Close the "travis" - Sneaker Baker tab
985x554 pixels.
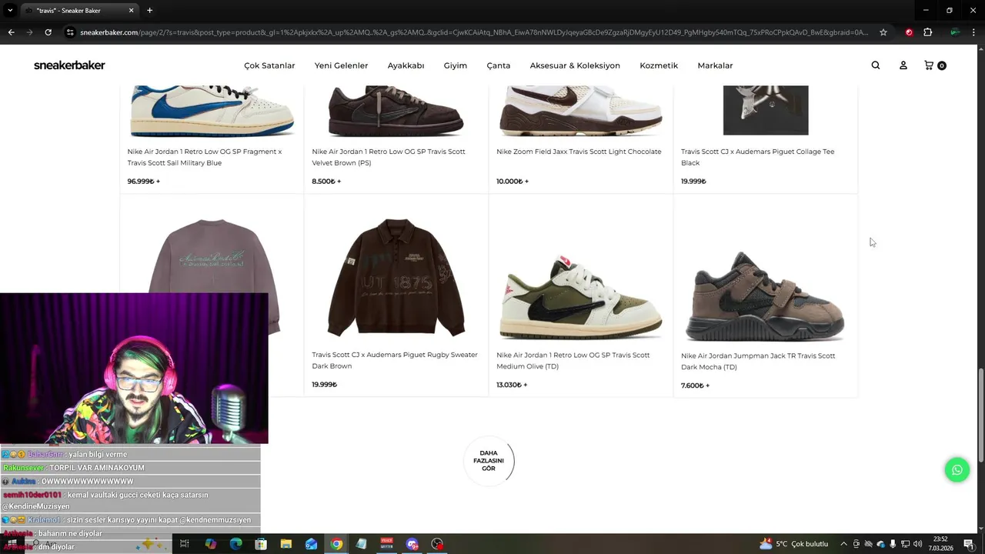click(x=131, y=10)
